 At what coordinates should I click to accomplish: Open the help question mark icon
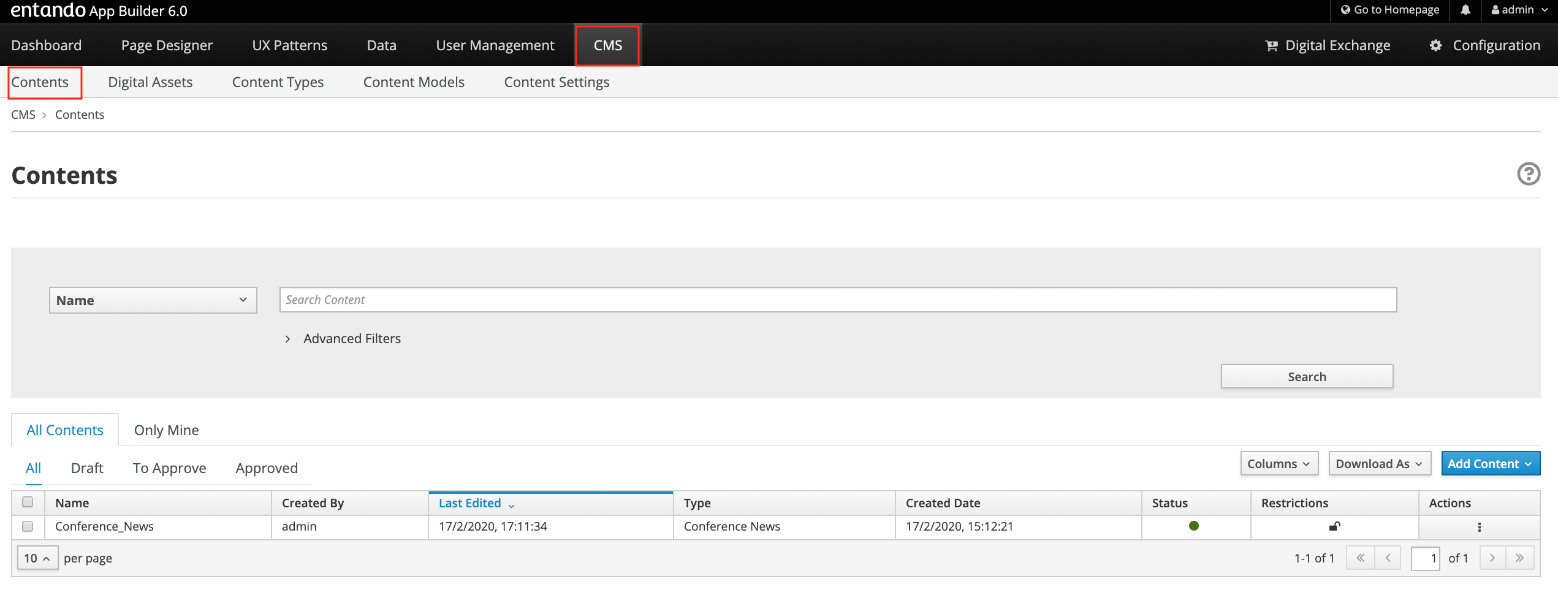pos(1528,174)
